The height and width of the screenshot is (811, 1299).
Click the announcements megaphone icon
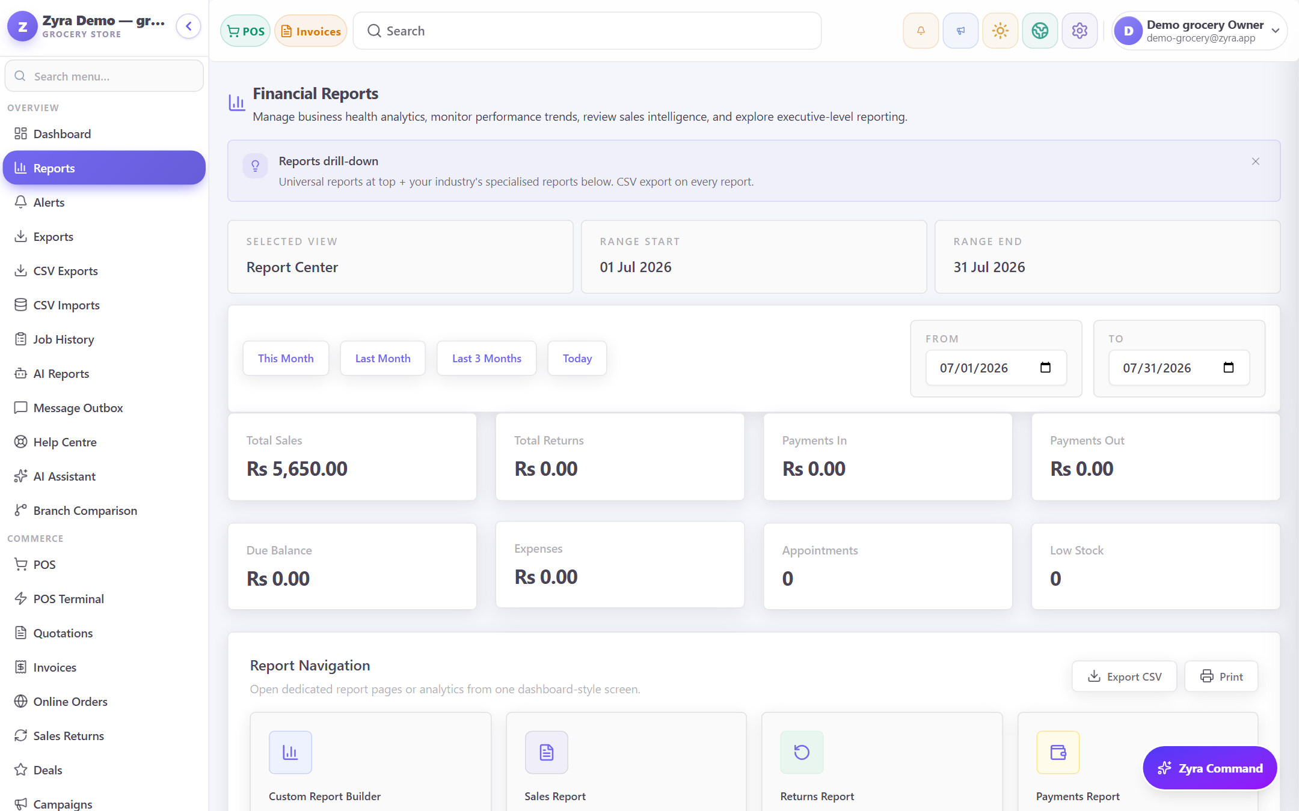tap(960, 31)
